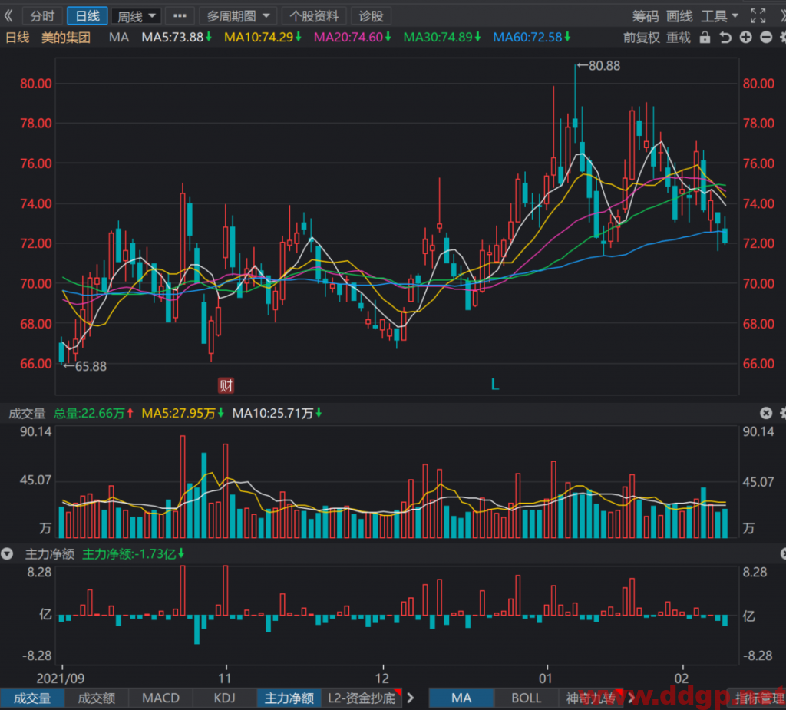This screenshot has width=786, height=710.
Task: Click the 重载 reload button
Action: [679, 38]
